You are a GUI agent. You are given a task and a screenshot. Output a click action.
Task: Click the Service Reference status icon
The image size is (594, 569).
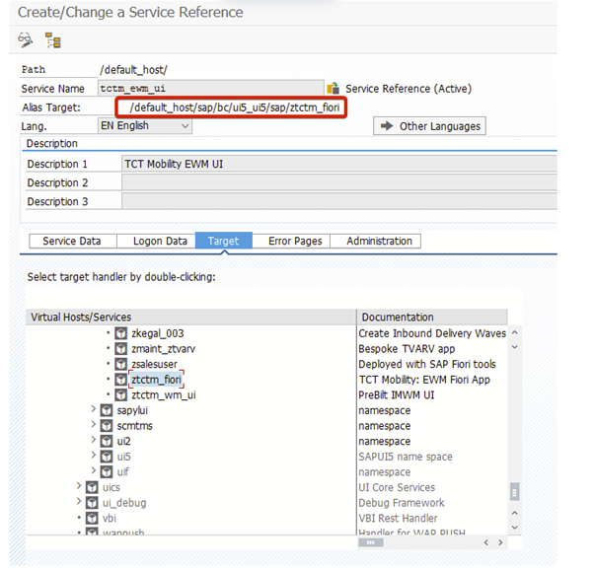333,89
